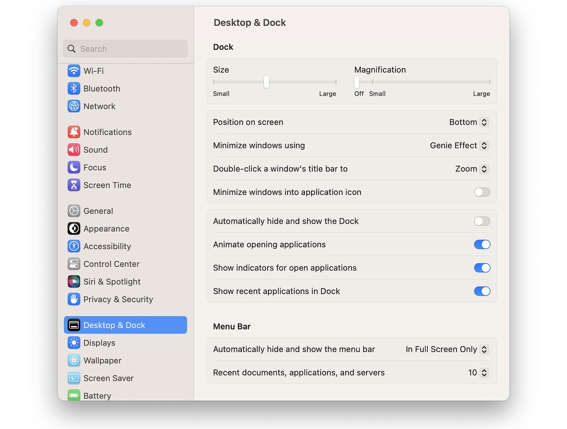Change the recent documents count stepper
The height and width of the screenshot is (429, 567).
[x=484, y=373]
